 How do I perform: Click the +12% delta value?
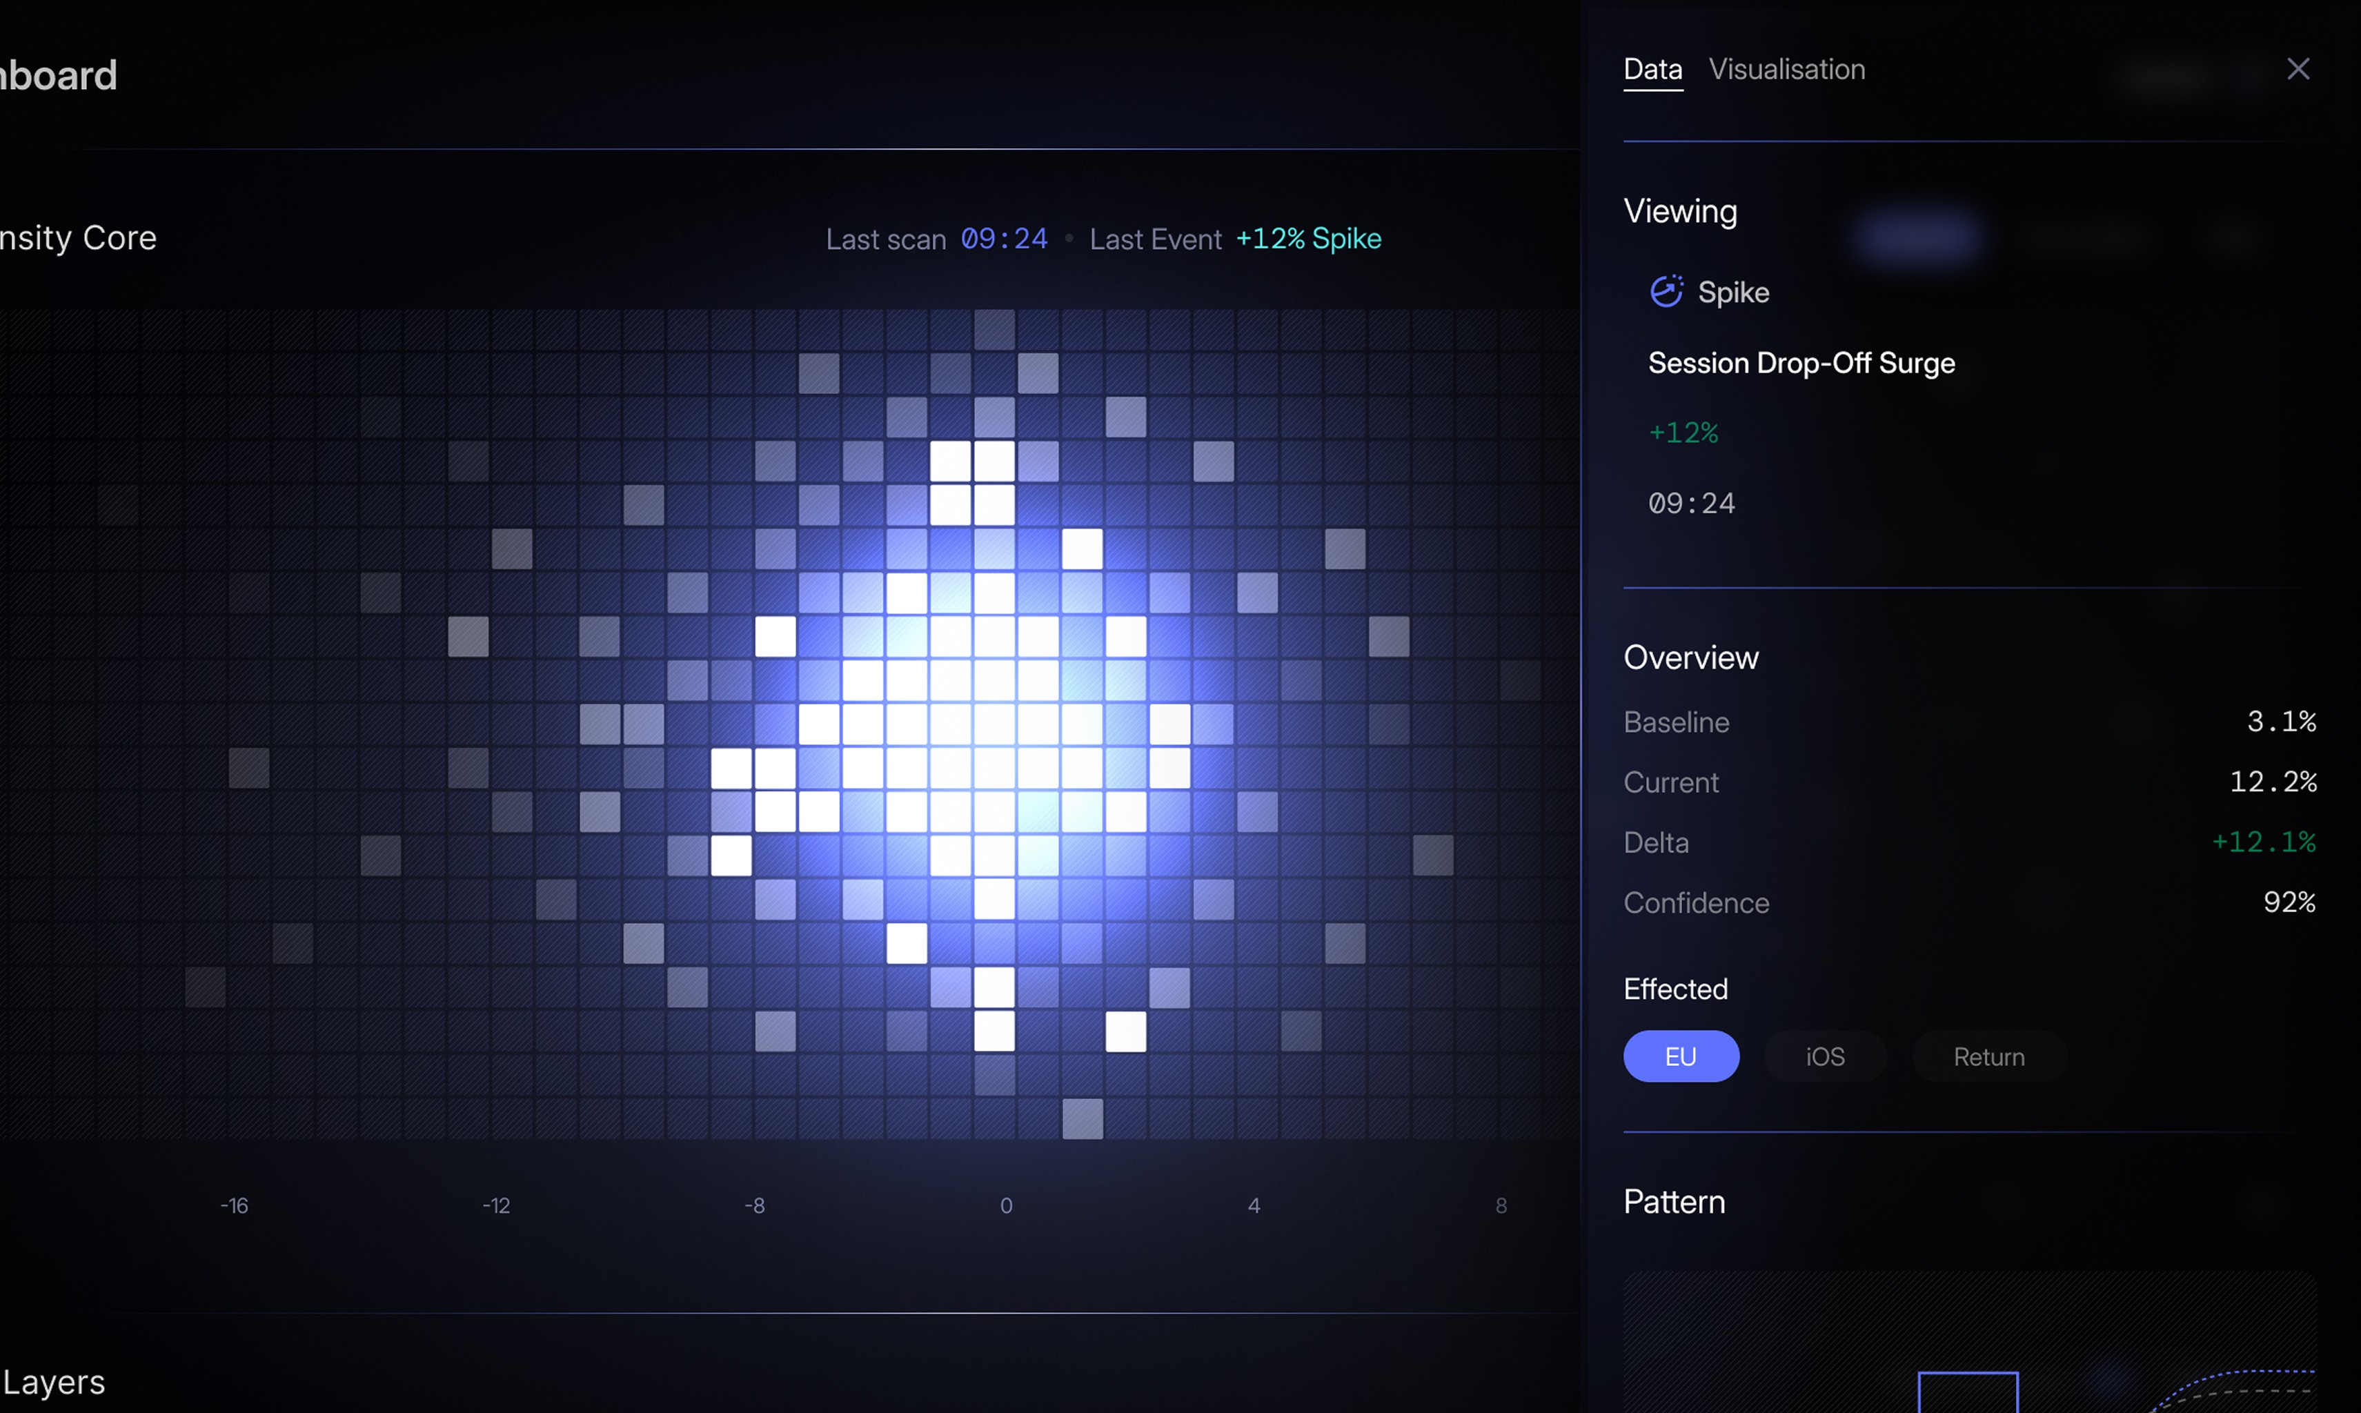[x=1682, y=433]
